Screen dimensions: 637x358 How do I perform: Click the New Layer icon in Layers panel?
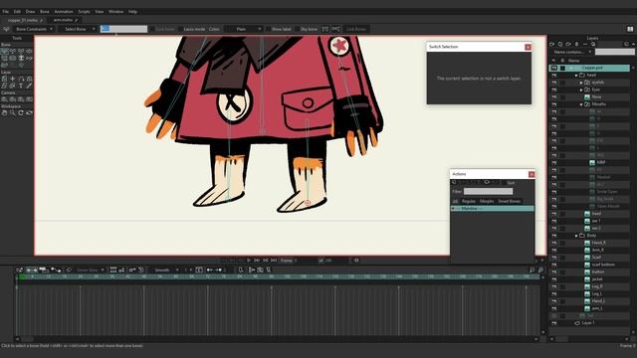point(552,44)
